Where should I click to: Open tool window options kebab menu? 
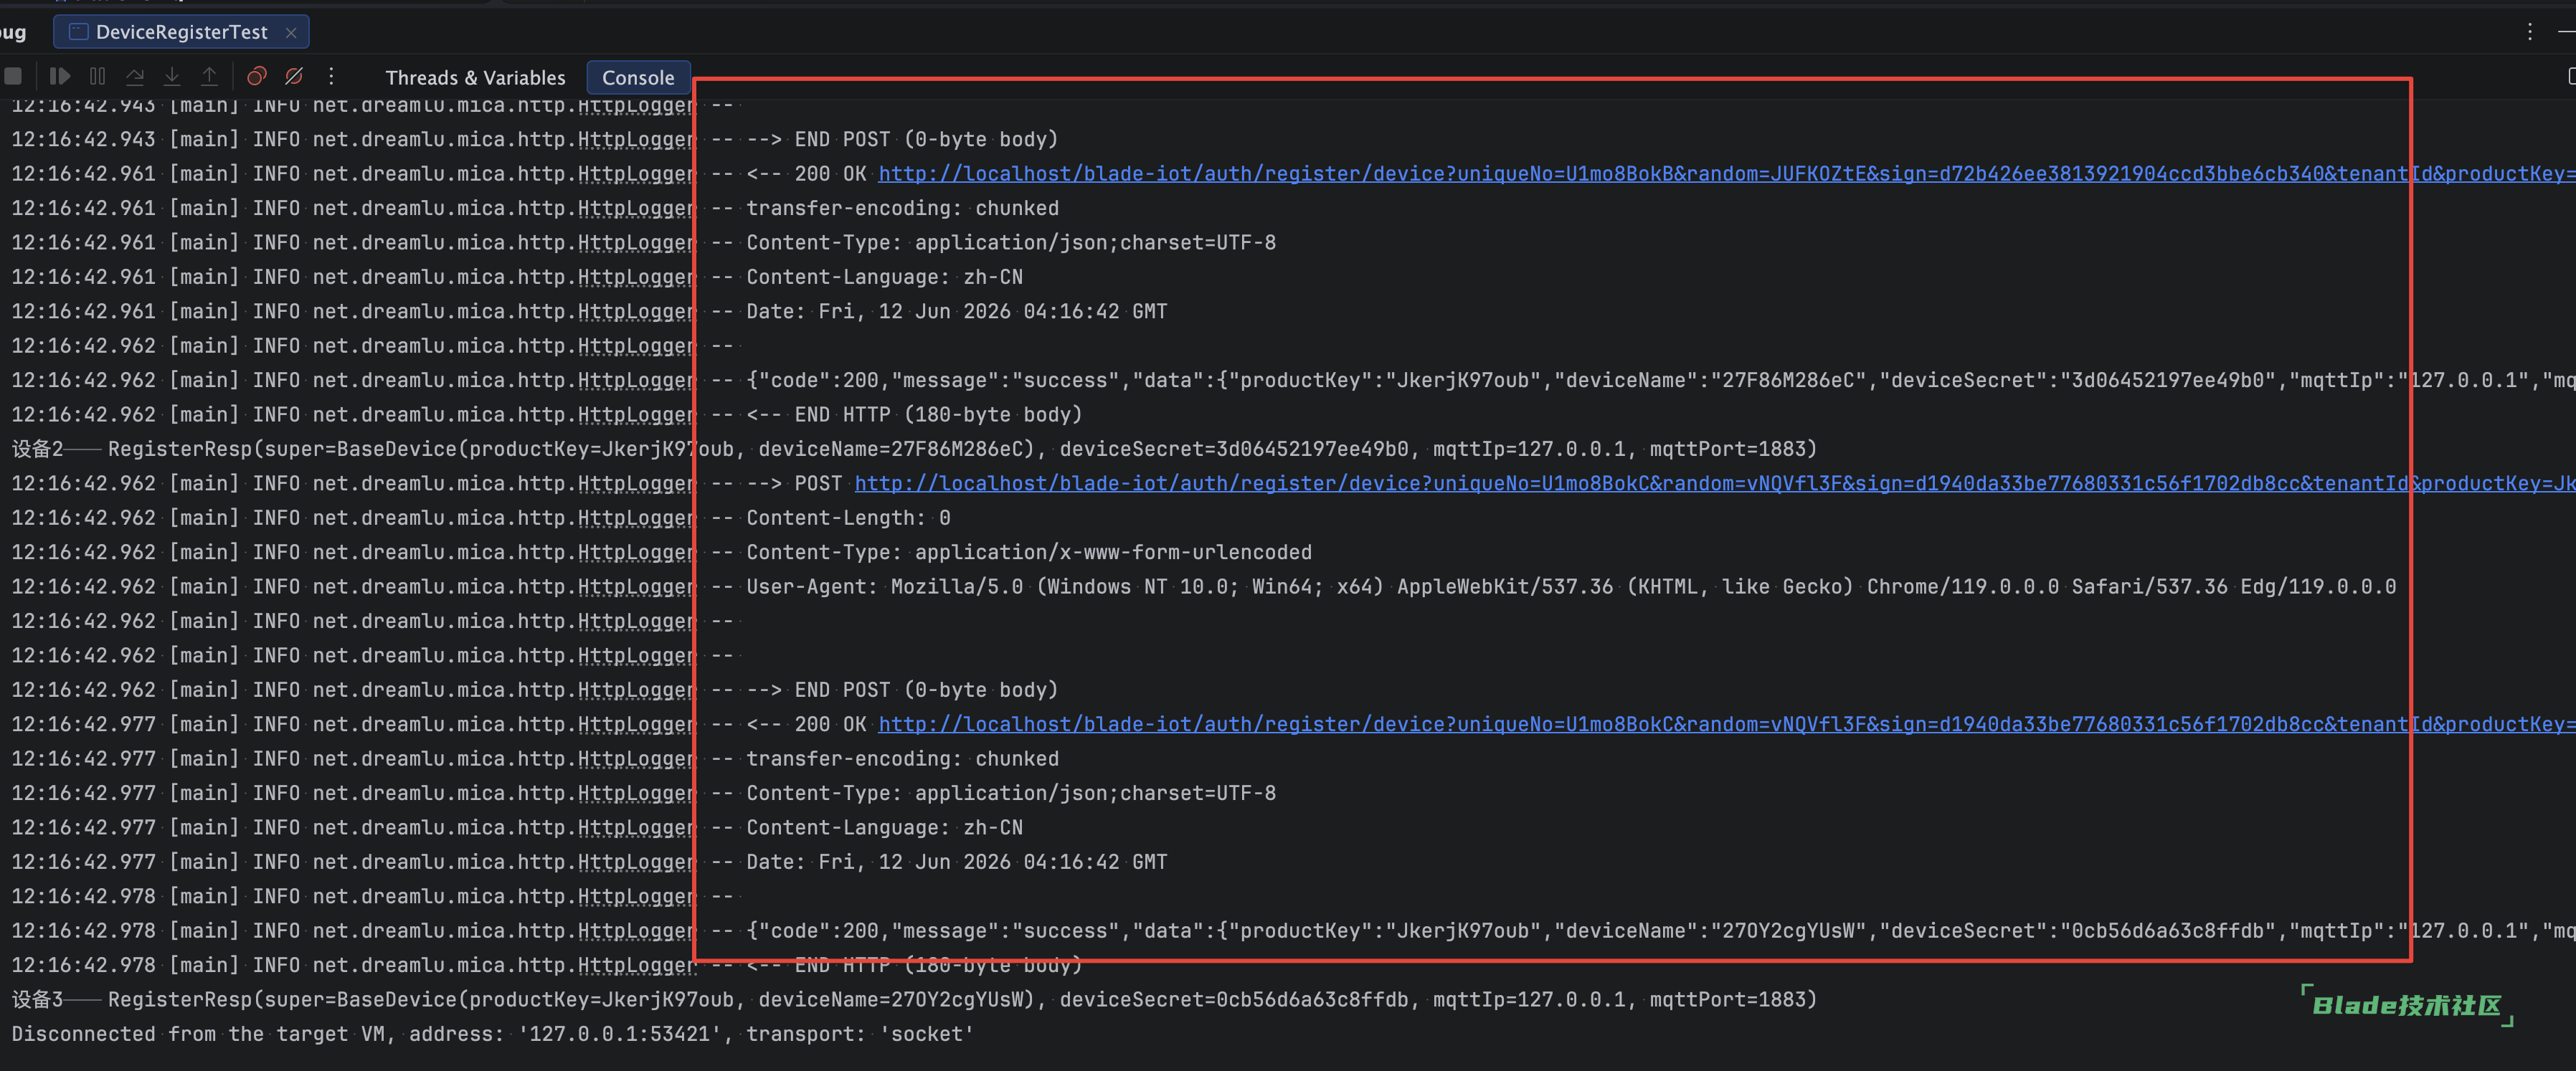2530,32
